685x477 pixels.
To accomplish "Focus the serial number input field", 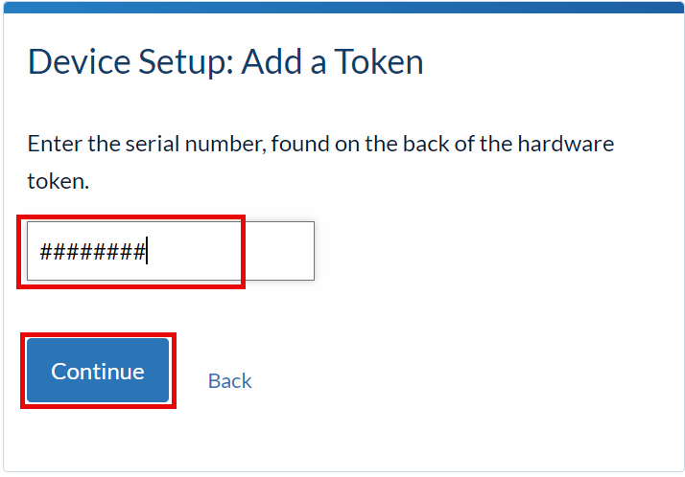I will point(171,251).
